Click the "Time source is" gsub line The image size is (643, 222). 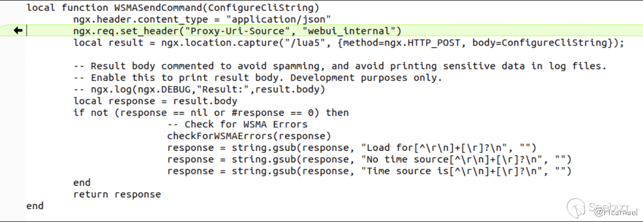[x=369, y=171]
